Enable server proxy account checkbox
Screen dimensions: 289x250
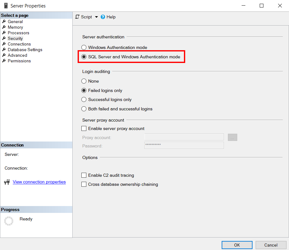coord(84,128)
